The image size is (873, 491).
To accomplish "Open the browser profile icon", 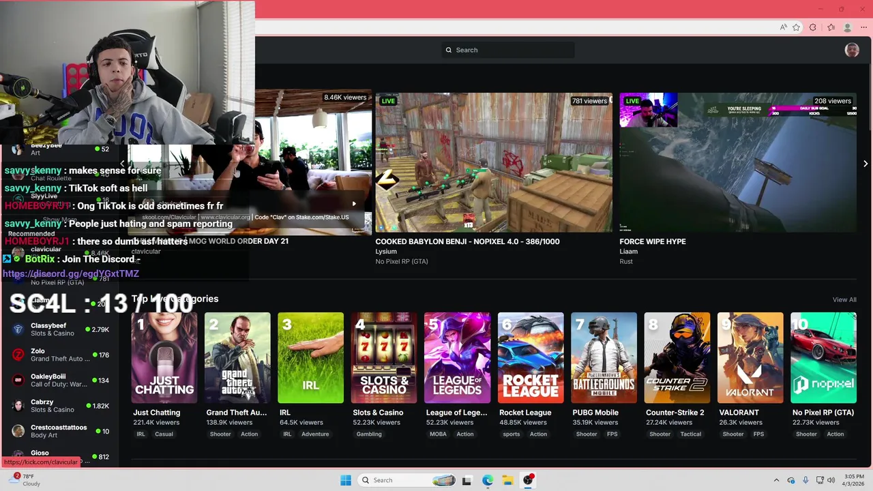I will (x=848, y=27).
